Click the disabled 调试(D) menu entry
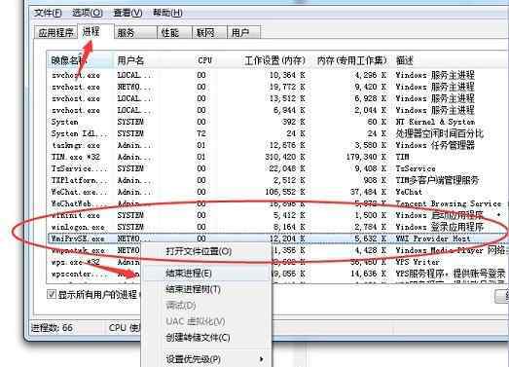Screen dimensions: 509x367 point(181,306)
